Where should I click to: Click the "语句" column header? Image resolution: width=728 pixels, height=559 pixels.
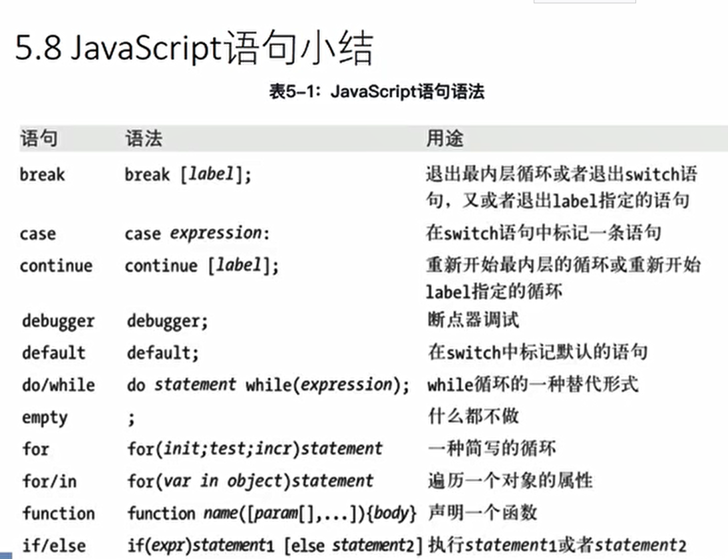click(x=39, y=138)
